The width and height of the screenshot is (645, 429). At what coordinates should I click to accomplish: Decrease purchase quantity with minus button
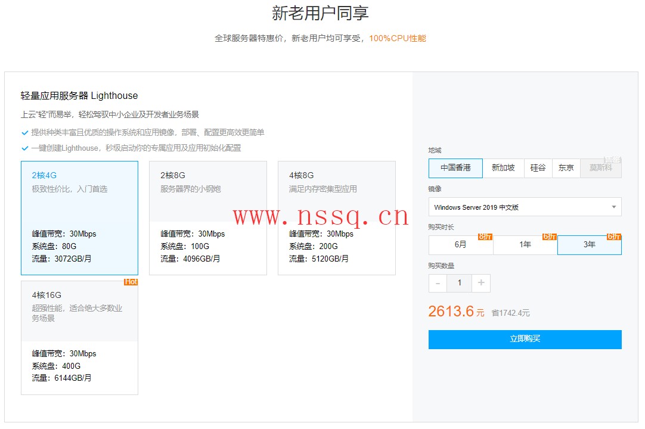tap(438, 283)
